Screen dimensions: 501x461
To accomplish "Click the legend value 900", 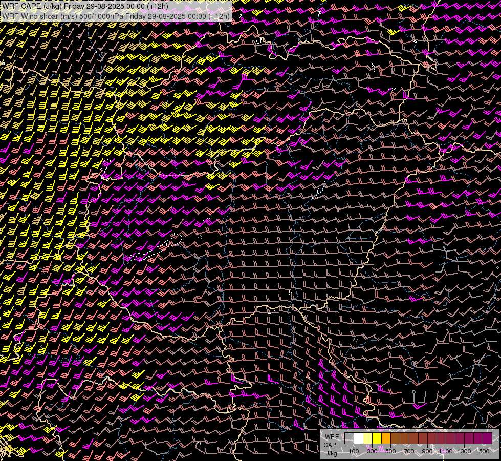I will pos(427,451).
